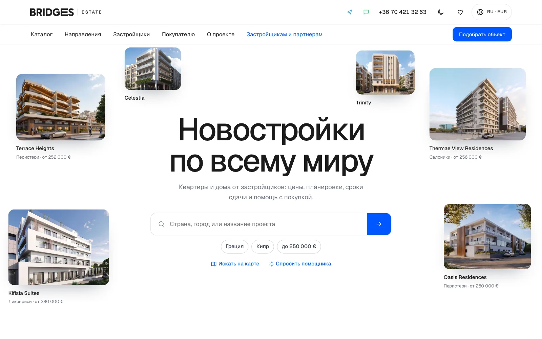The height and width of the screenshot is (339, 542).
Task: Open the Покупателю menu item
Action: (x=178, y=34)
